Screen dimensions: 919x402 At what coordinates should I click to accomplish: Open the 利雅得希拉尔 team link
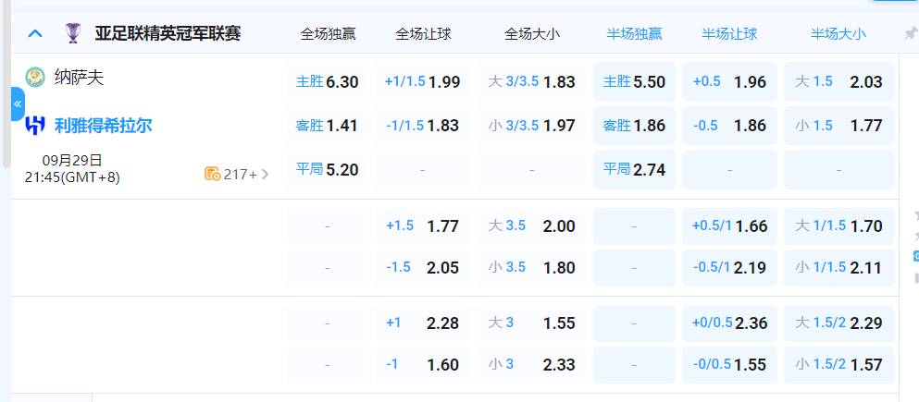click(103, 126)
